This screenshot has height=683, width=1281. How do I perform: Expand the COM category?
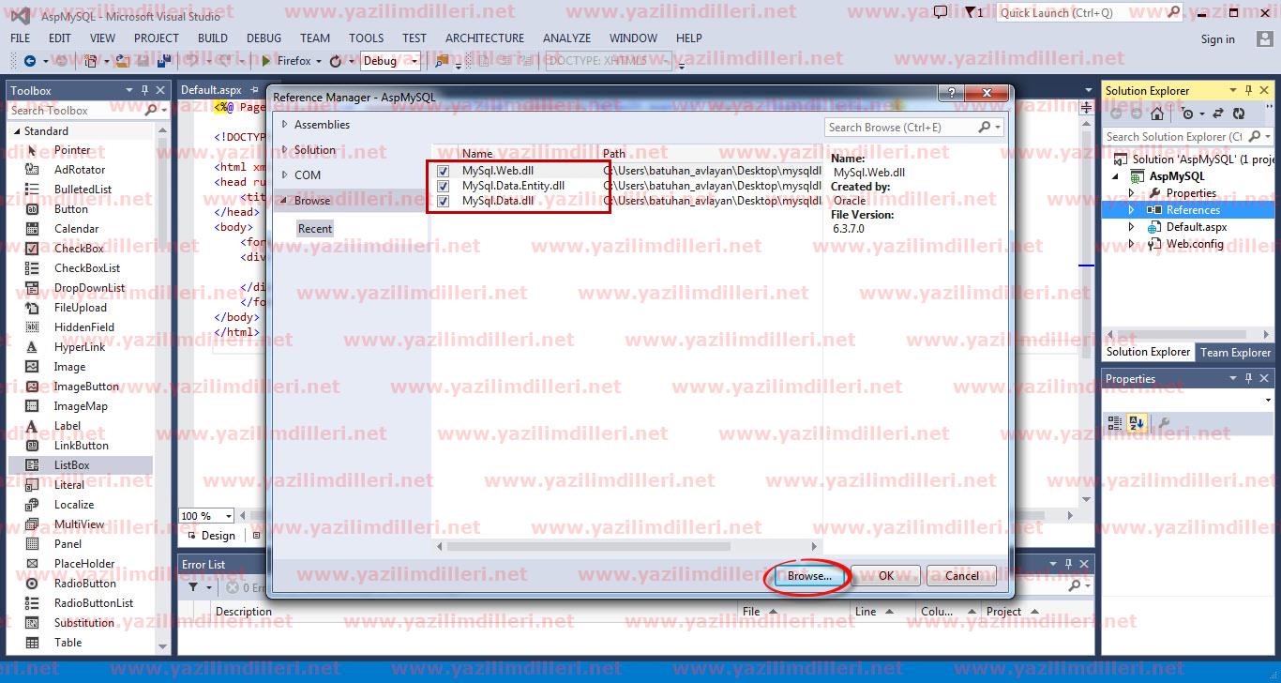tap(285, 175)
